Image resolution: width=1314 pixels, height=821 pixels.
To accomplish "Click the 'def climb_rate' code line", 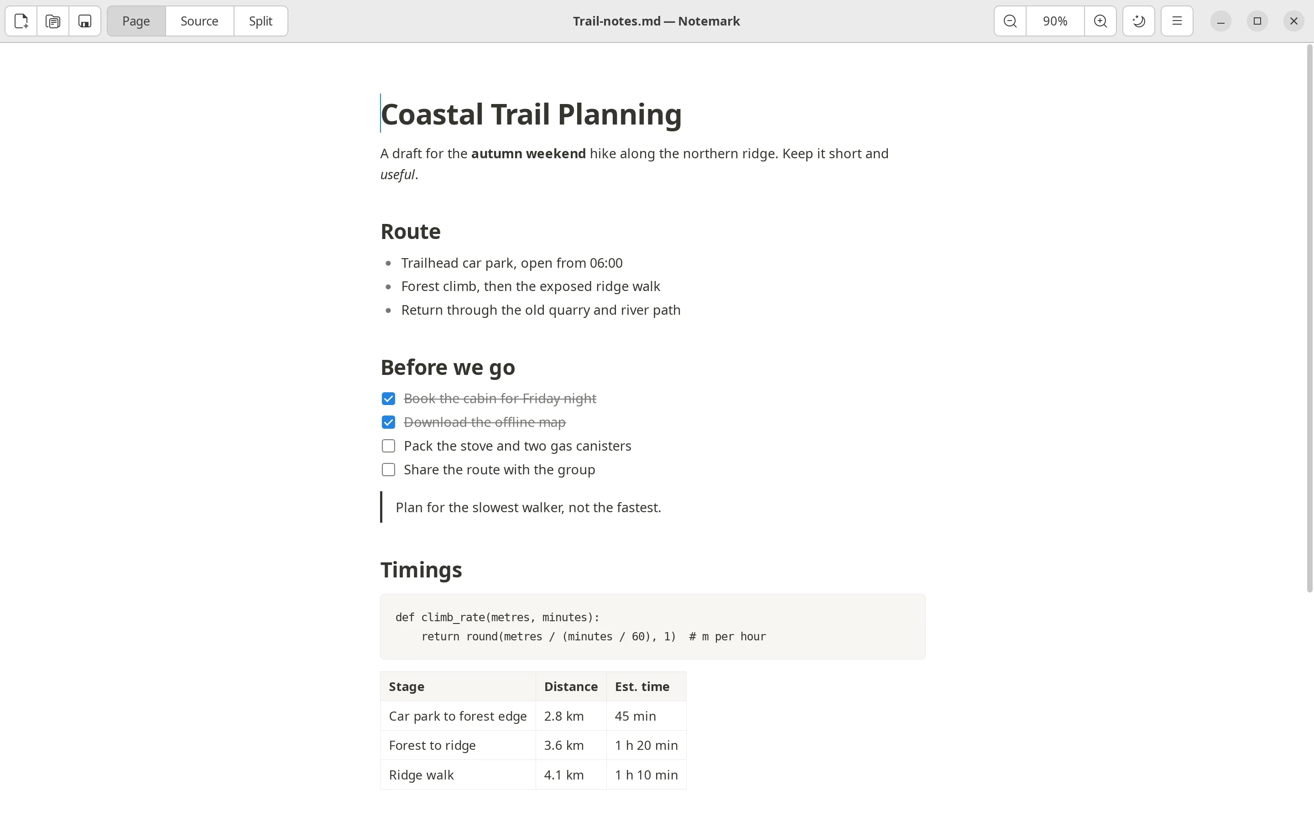I will point(497,618).
